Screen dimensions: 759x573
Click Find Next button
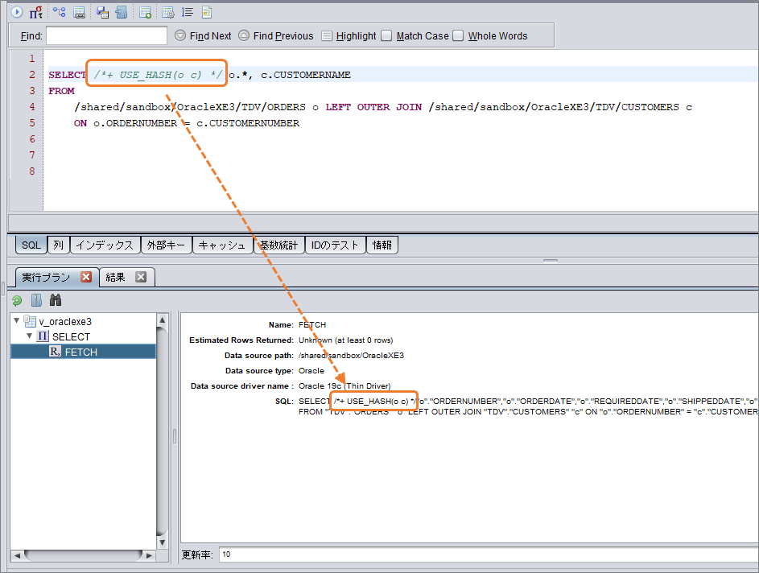tap(204, 35)
